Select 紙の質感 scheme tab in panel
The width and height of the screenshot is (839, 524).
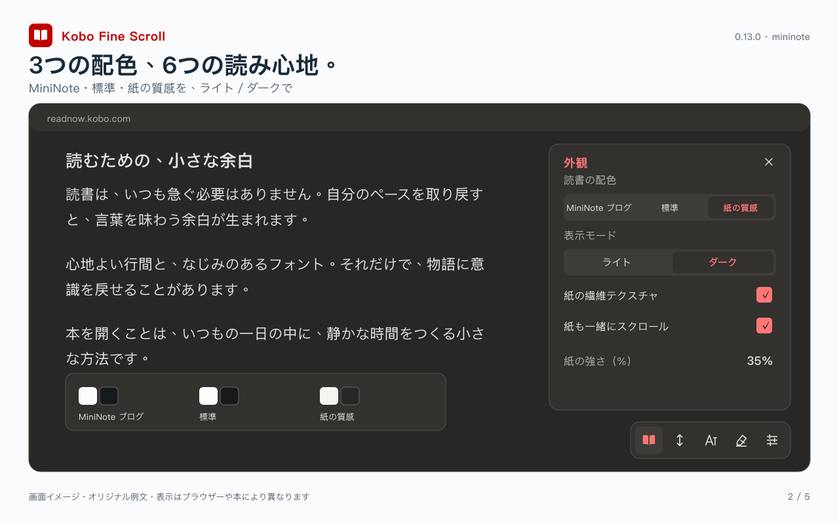(741, 208)
